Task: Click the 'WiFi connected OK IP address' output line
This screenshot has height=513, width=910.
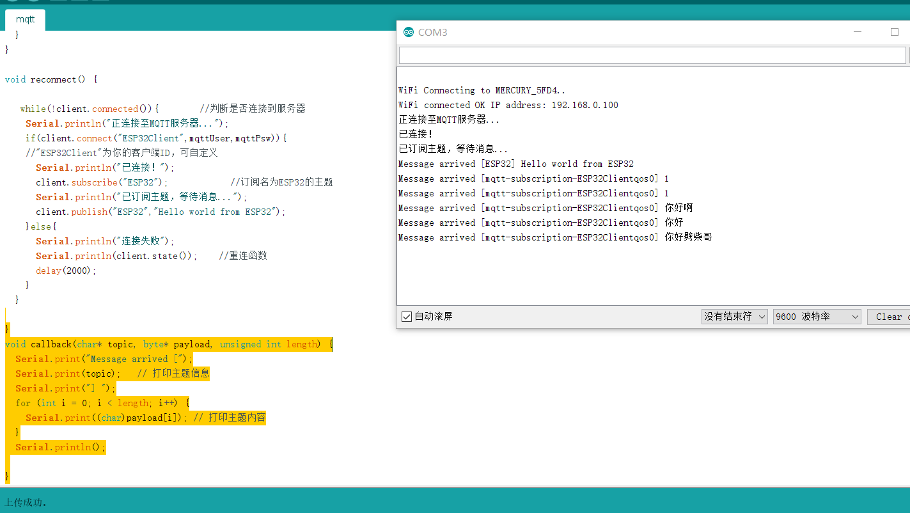Action: [508, 105]
